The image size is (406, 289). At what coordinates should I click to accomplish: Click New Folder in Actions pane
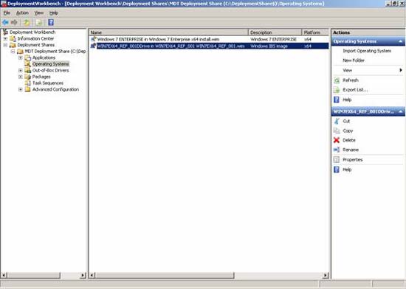(354, 60)
